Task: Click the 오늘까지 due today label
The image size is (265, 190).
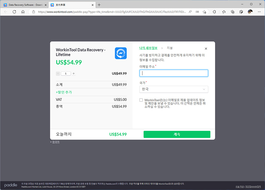Action: 64,134
